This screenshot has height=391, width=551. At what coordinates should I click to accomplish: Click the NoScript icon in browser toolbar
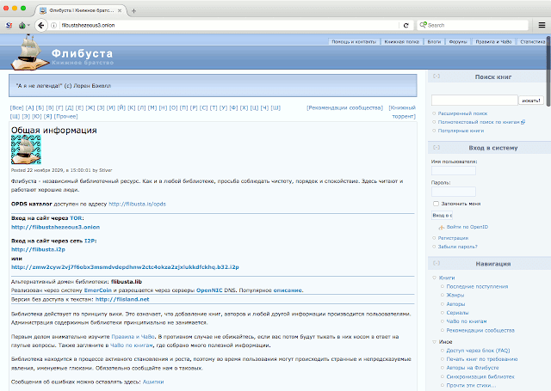coord(9,26)
